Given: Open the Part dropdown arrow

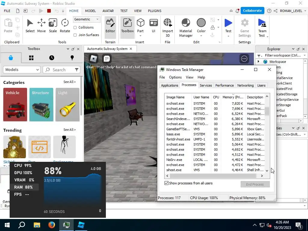Looking at the screenshot, I should 140,36.
